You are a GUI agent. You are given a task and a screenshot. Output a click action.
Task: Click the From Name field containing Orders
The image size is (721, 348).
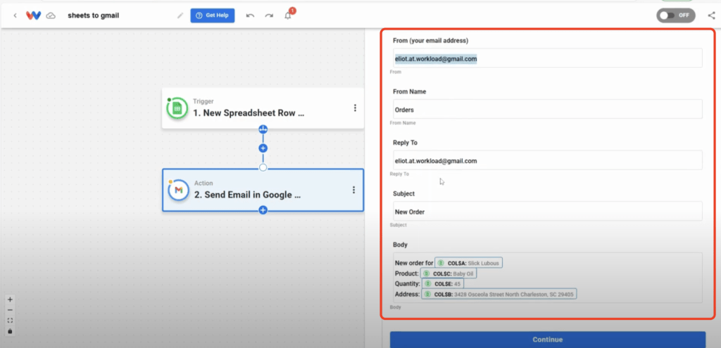point(547,109)
